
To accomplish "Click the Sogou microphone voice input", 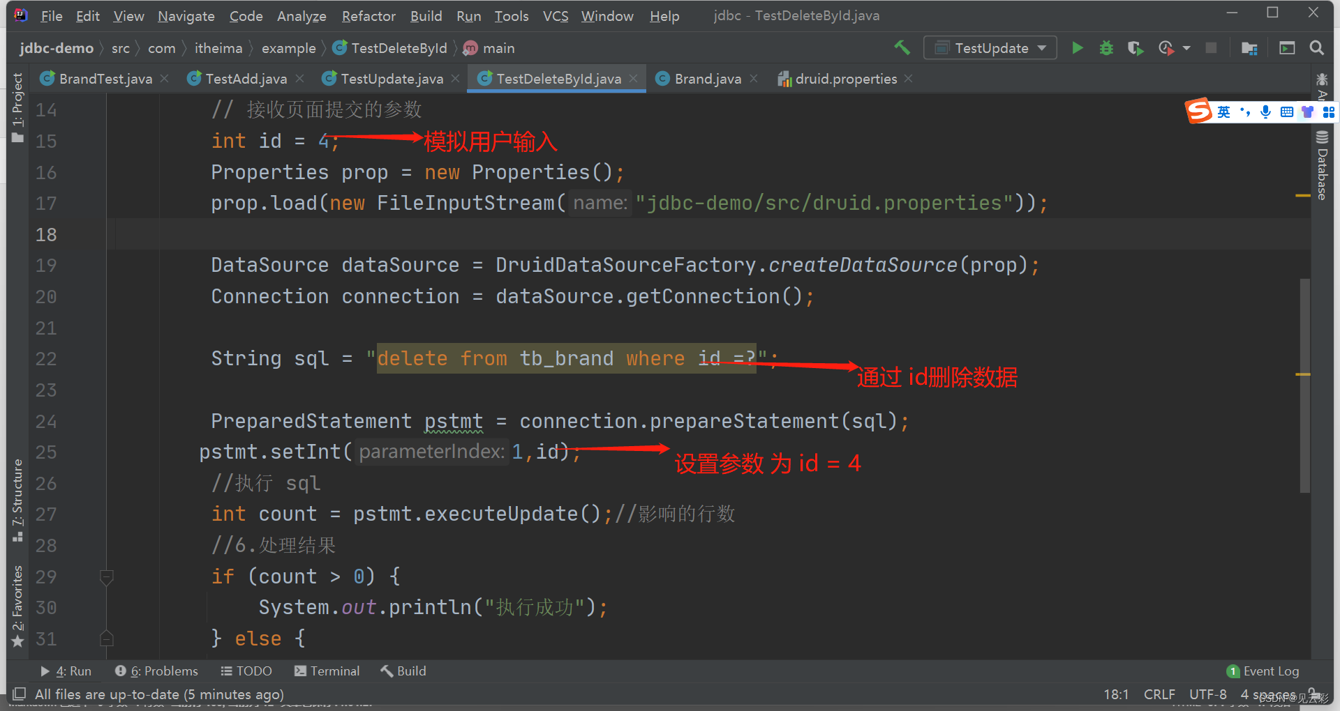I will pyautogui.click(x=1265, y=112).
